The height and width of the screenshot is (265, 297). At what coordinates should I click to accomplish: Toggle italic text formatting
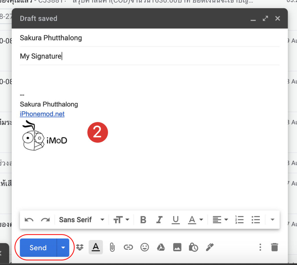[159, 220]
